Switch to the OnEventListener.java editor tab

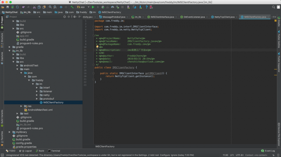[194, 17]
